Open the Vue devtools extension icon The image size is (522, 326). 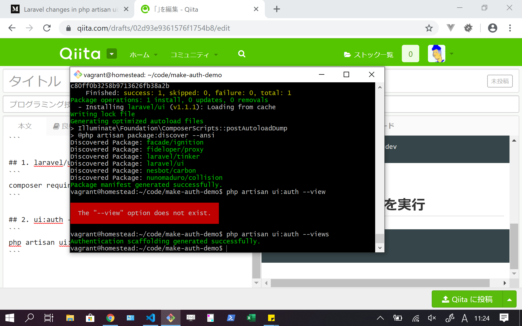[450, 28]
